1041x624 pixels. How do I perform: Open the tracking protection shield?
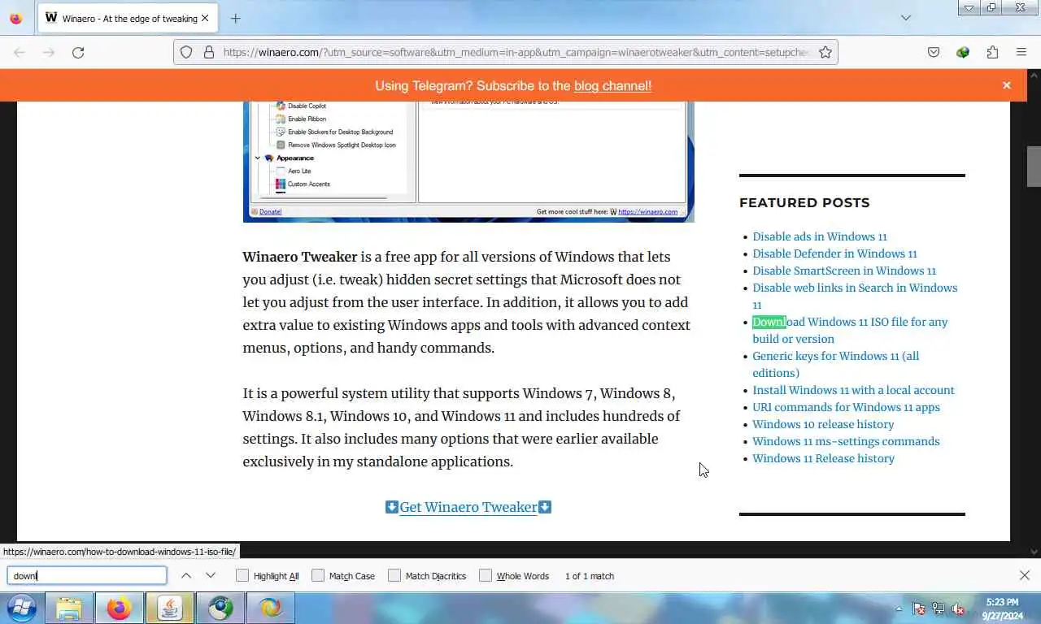tap(186, 52)
